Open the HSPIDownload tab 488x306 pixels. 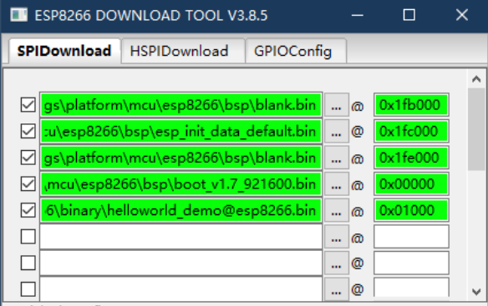click(183, 51)
